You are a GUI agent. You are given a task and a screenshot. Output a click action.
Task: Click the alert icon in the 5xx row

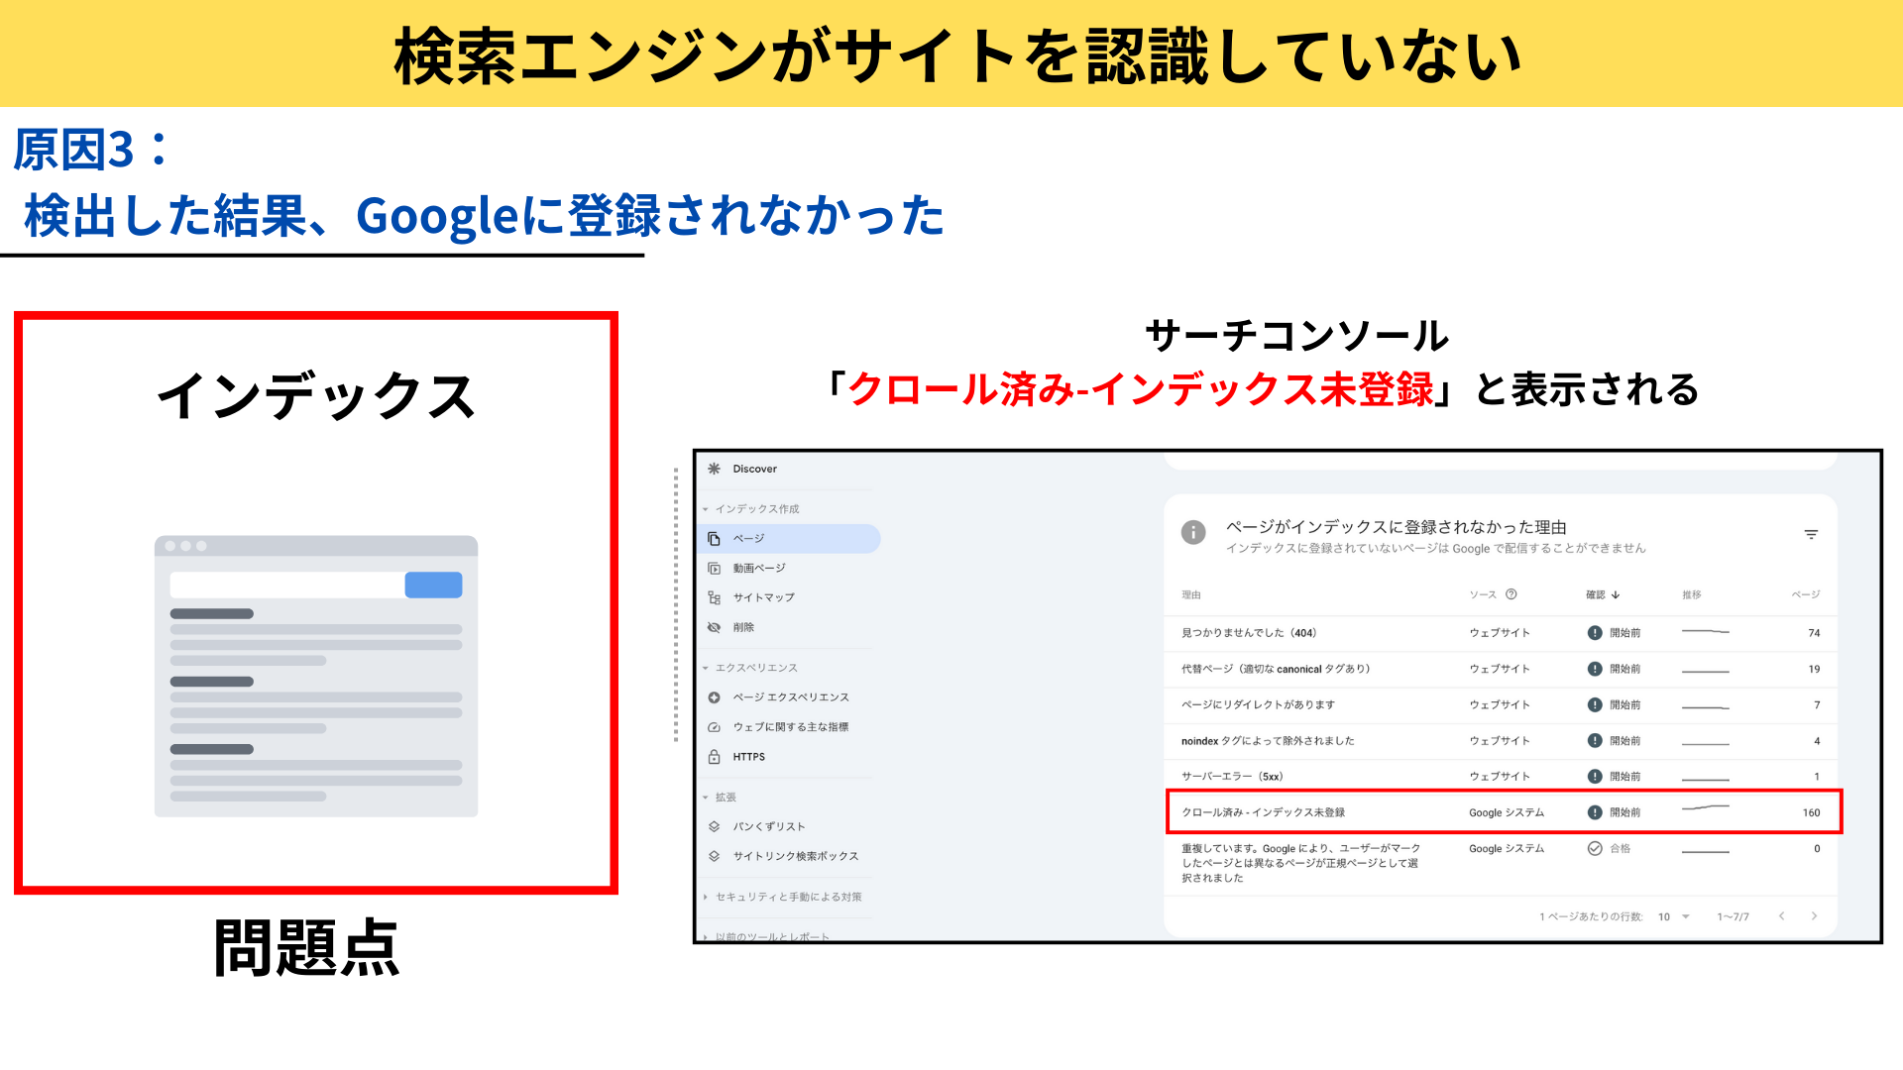[x=1595, y=776]
